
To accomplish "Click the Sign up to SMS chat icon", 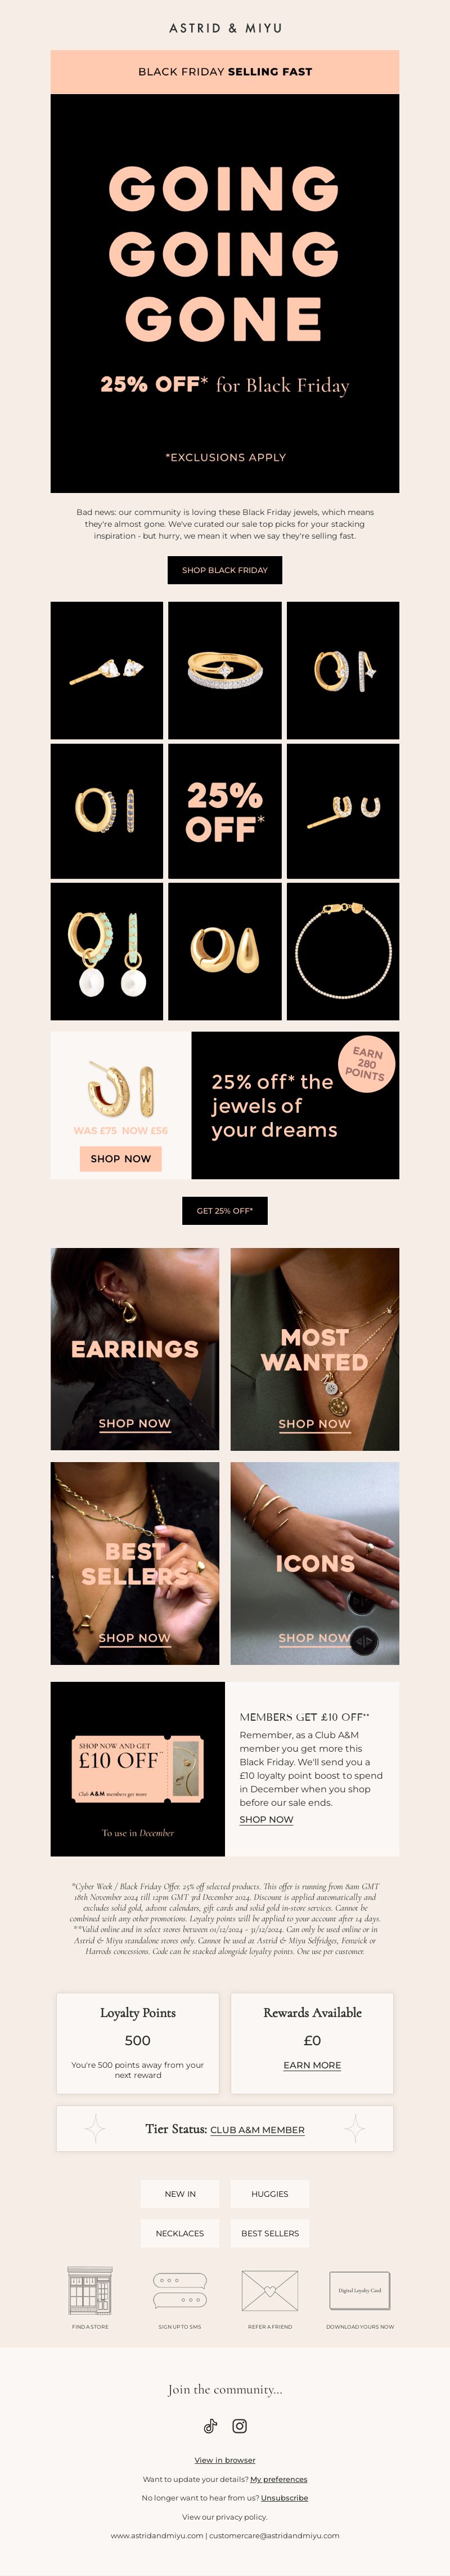I will click(179, 2290).
